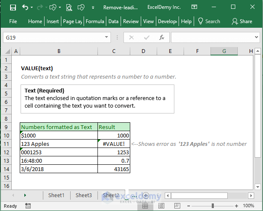Open the Formulas ribbon tab
This screenshot has width=263, height=211.
(95, 21)
